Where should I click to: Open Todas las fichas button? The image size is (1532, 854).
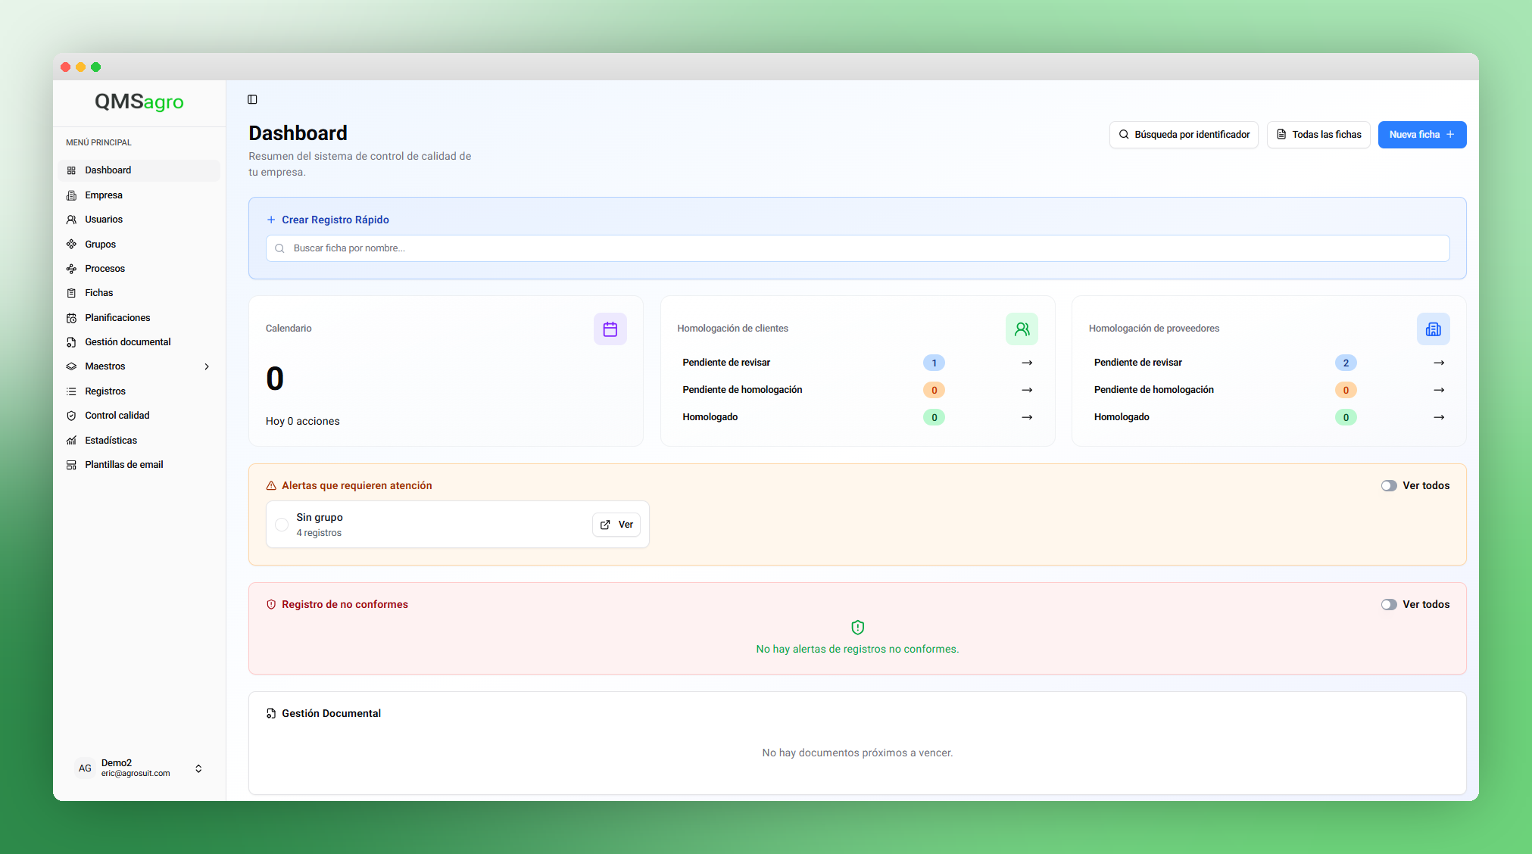1318,135
